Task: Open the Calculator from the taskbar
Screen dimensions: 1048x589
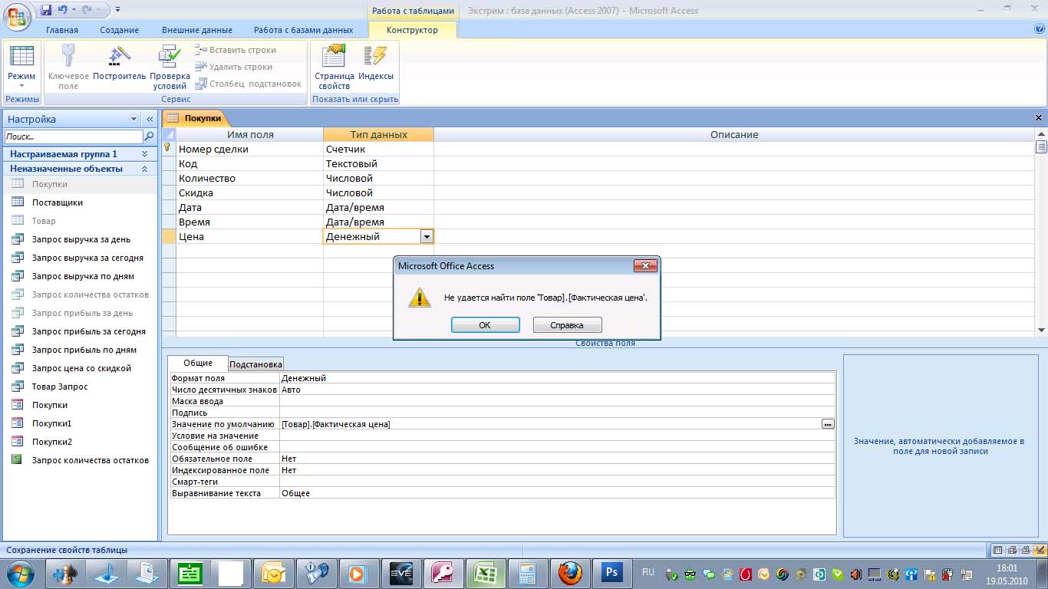Action: pyautogui.click(x=527, y=573)
